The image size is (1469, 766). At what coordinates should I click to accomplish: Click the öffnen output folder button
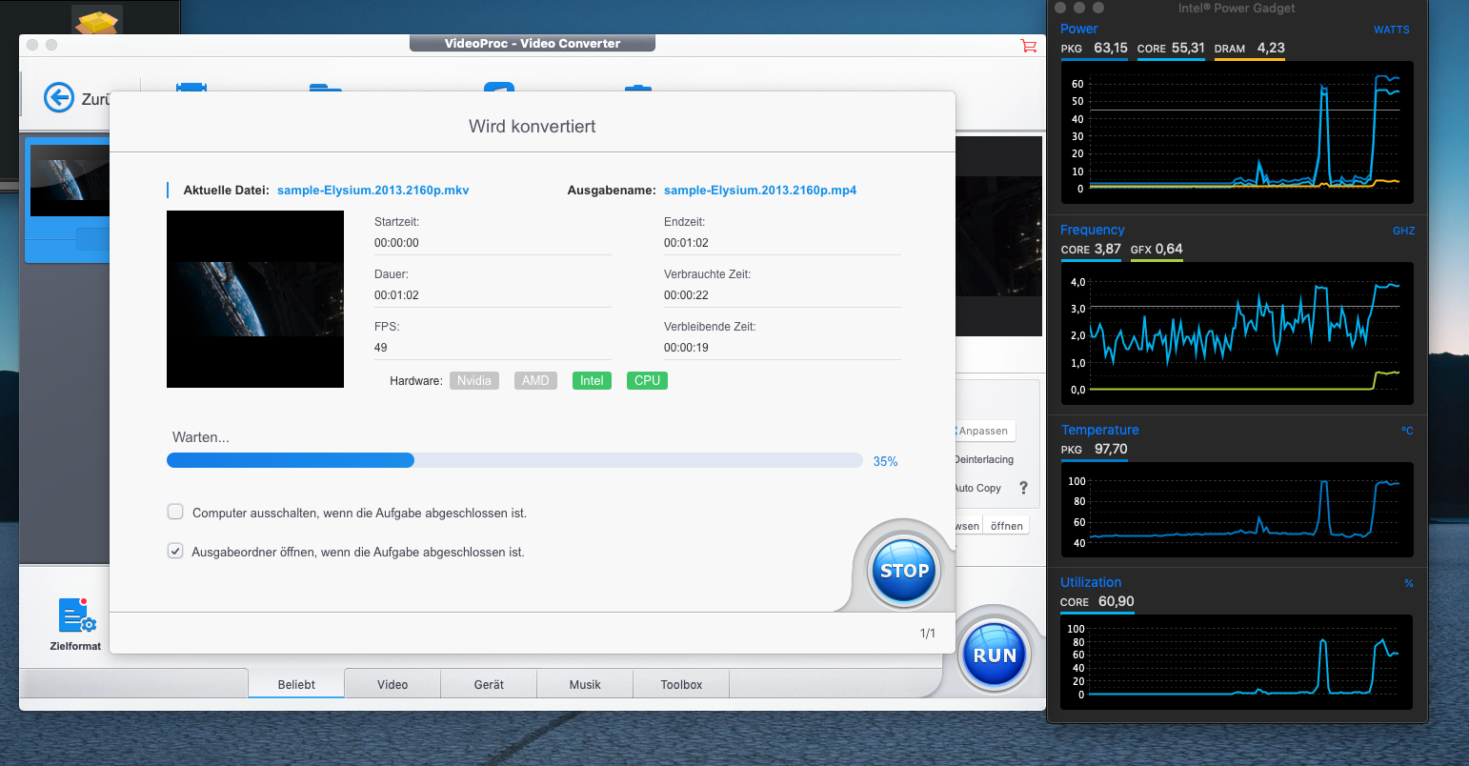[x=1006, y=526]
